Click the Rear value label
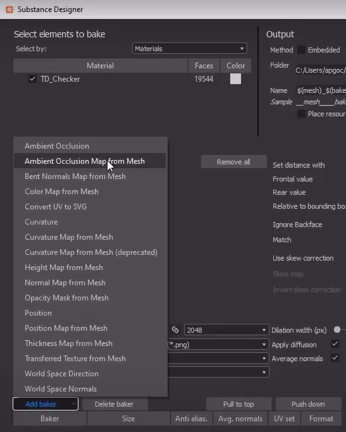 click(289, 192)
